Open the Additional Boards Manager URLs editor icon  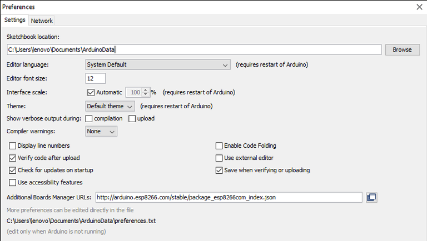pos(372,197)
